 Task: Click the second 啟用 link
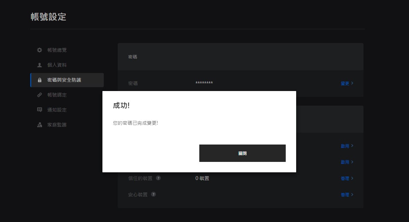click(345, 162)
